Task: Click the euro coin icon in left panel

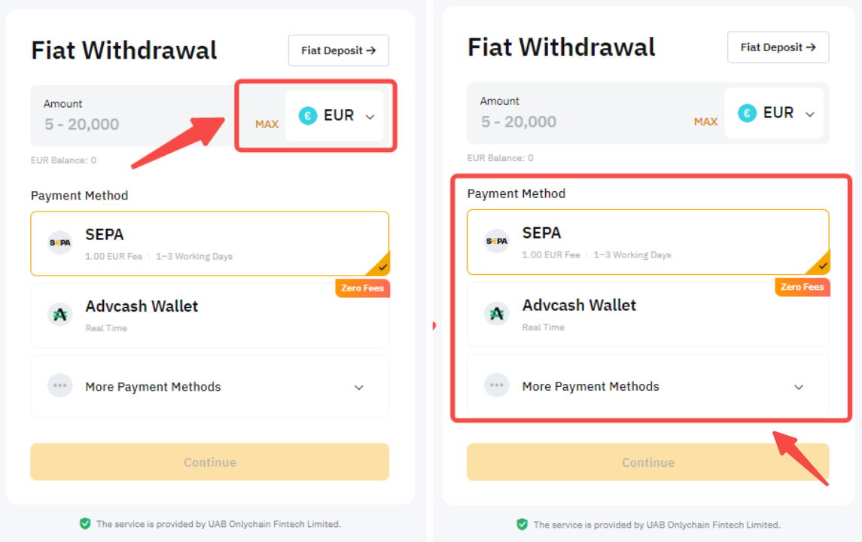Action: pyautogui.click(x=308, y=116)
